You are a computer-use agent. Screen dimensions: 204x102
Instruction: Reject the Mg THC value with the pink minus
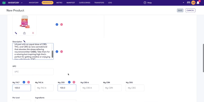tap(29, 82)
